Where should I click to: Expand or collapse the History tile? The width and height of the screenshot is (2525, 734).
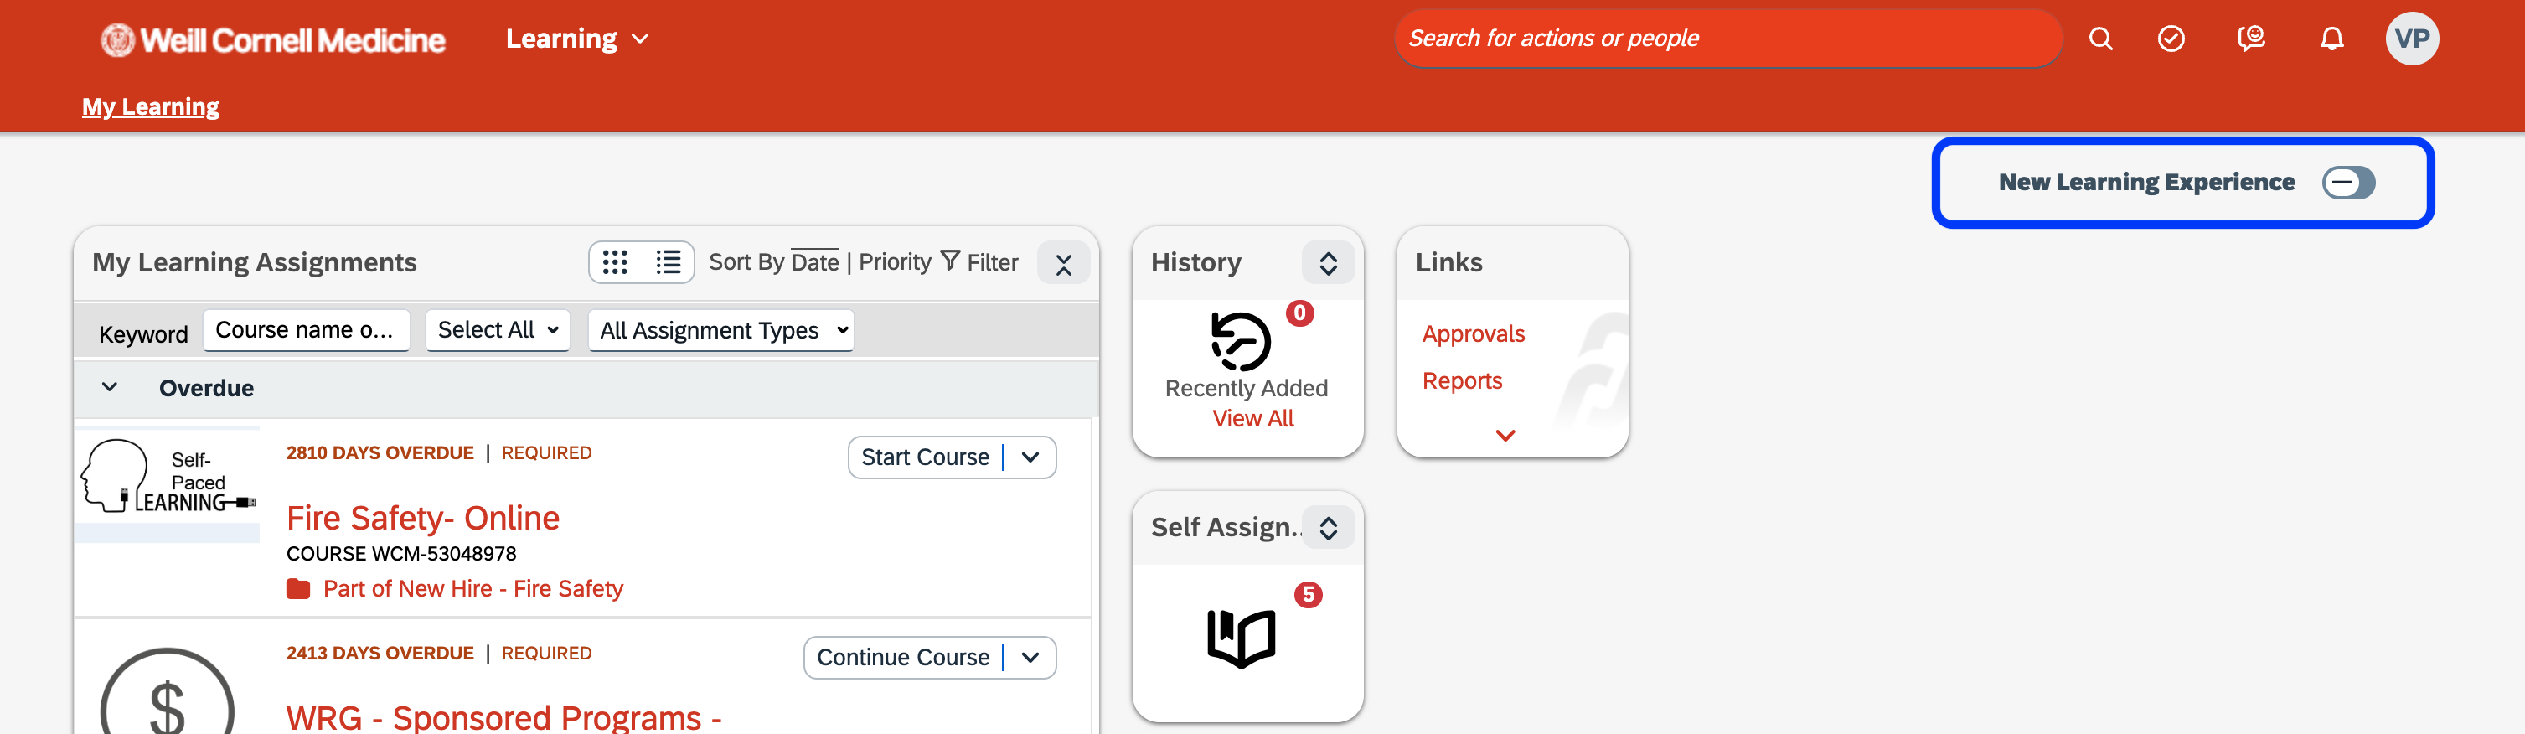(1328, 264)
